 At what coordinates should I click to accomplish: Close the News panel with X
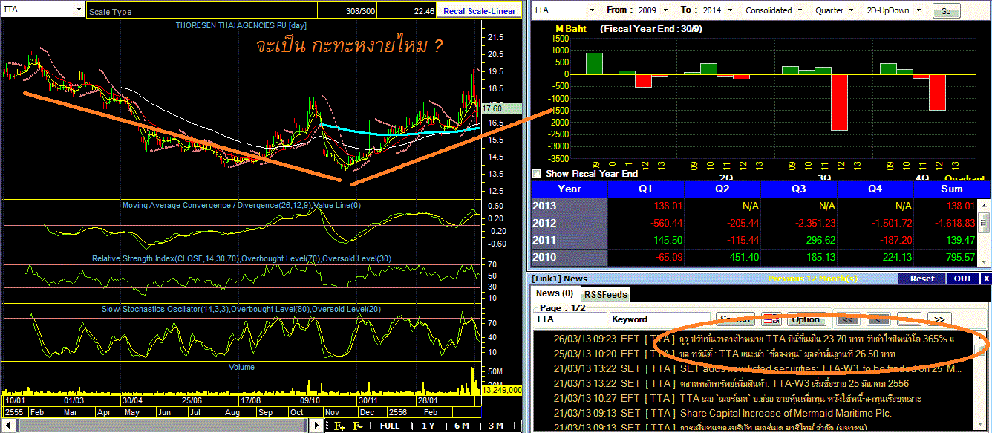(x=986, y=279)
